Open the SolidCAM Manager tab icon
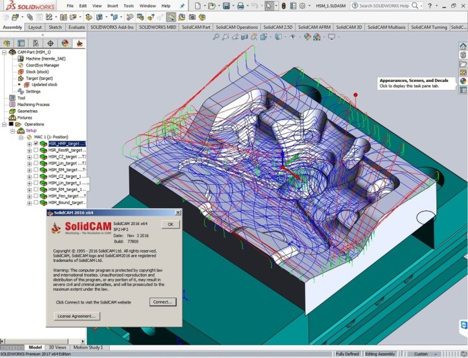The height and width of the screenshot is (358, 468). point(79,43)
